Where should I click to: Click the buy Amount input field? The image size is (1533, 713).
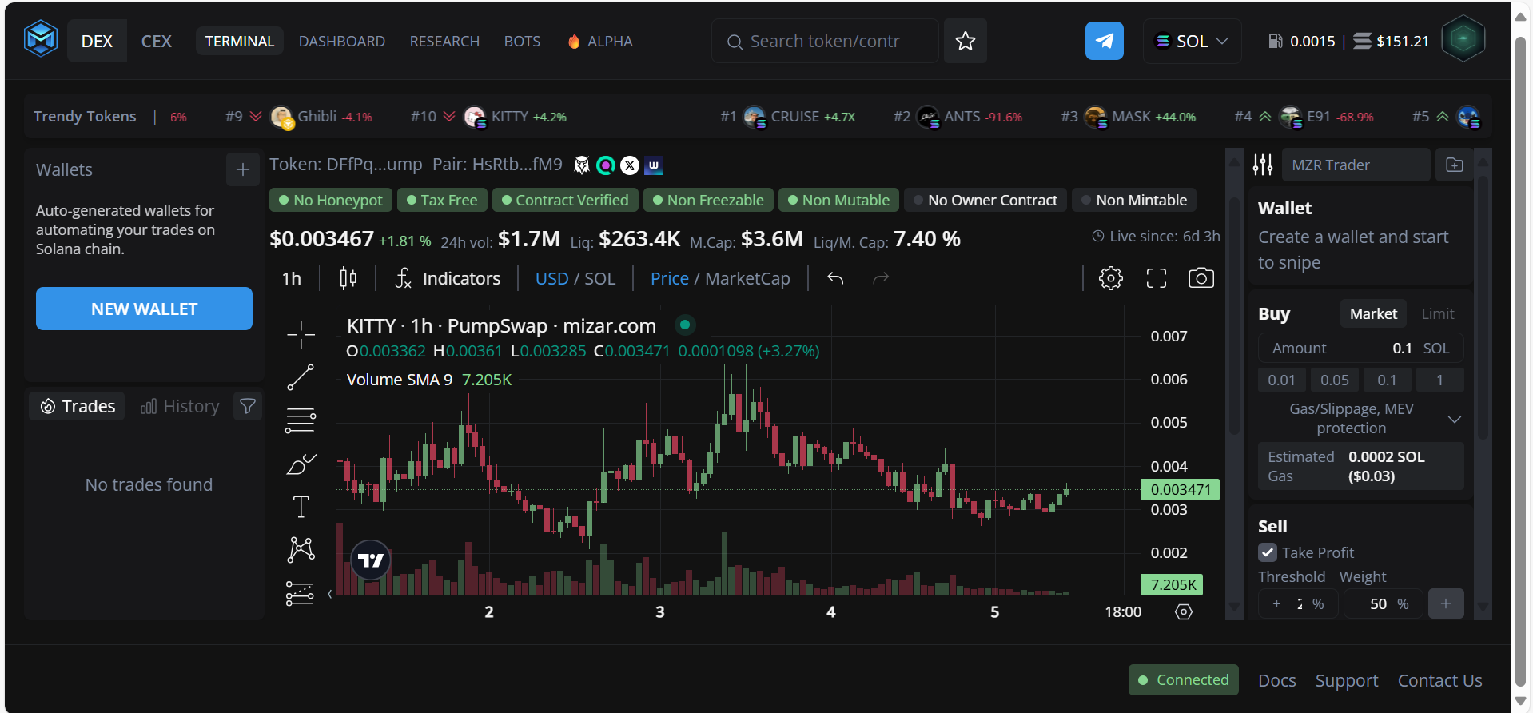click(x=1360, y=348)
